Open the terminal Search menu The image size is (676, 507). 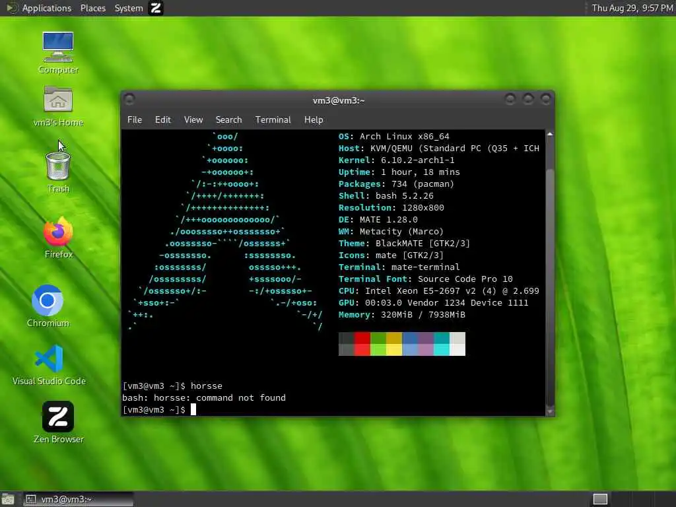tap(228, 120)
